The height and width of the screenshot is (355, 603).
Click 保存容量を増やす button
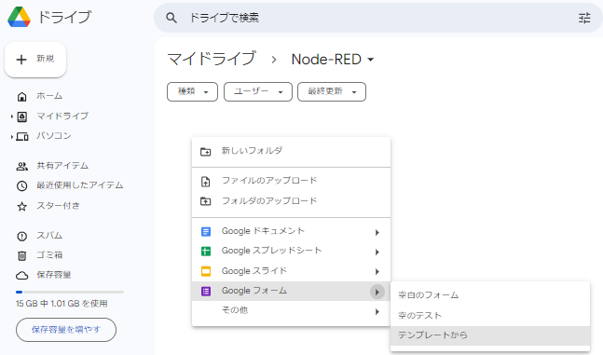[x=66, y=330]
